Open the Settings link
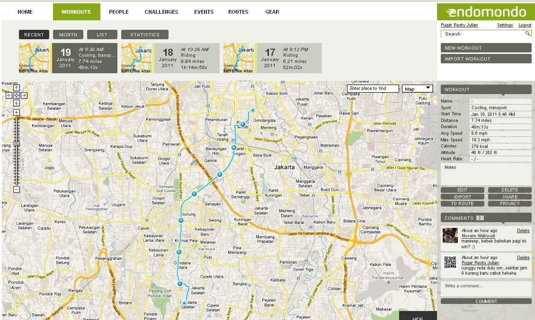535x320 pixels. click(x=505, y=25)
